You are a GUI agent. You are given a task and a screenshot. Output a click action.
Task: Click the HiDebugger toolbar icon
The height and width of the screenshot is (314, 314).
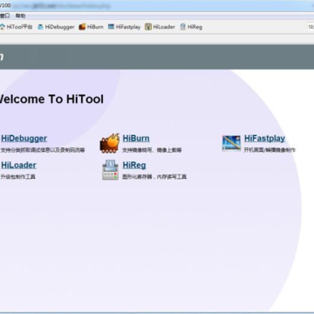pos(40,27)
